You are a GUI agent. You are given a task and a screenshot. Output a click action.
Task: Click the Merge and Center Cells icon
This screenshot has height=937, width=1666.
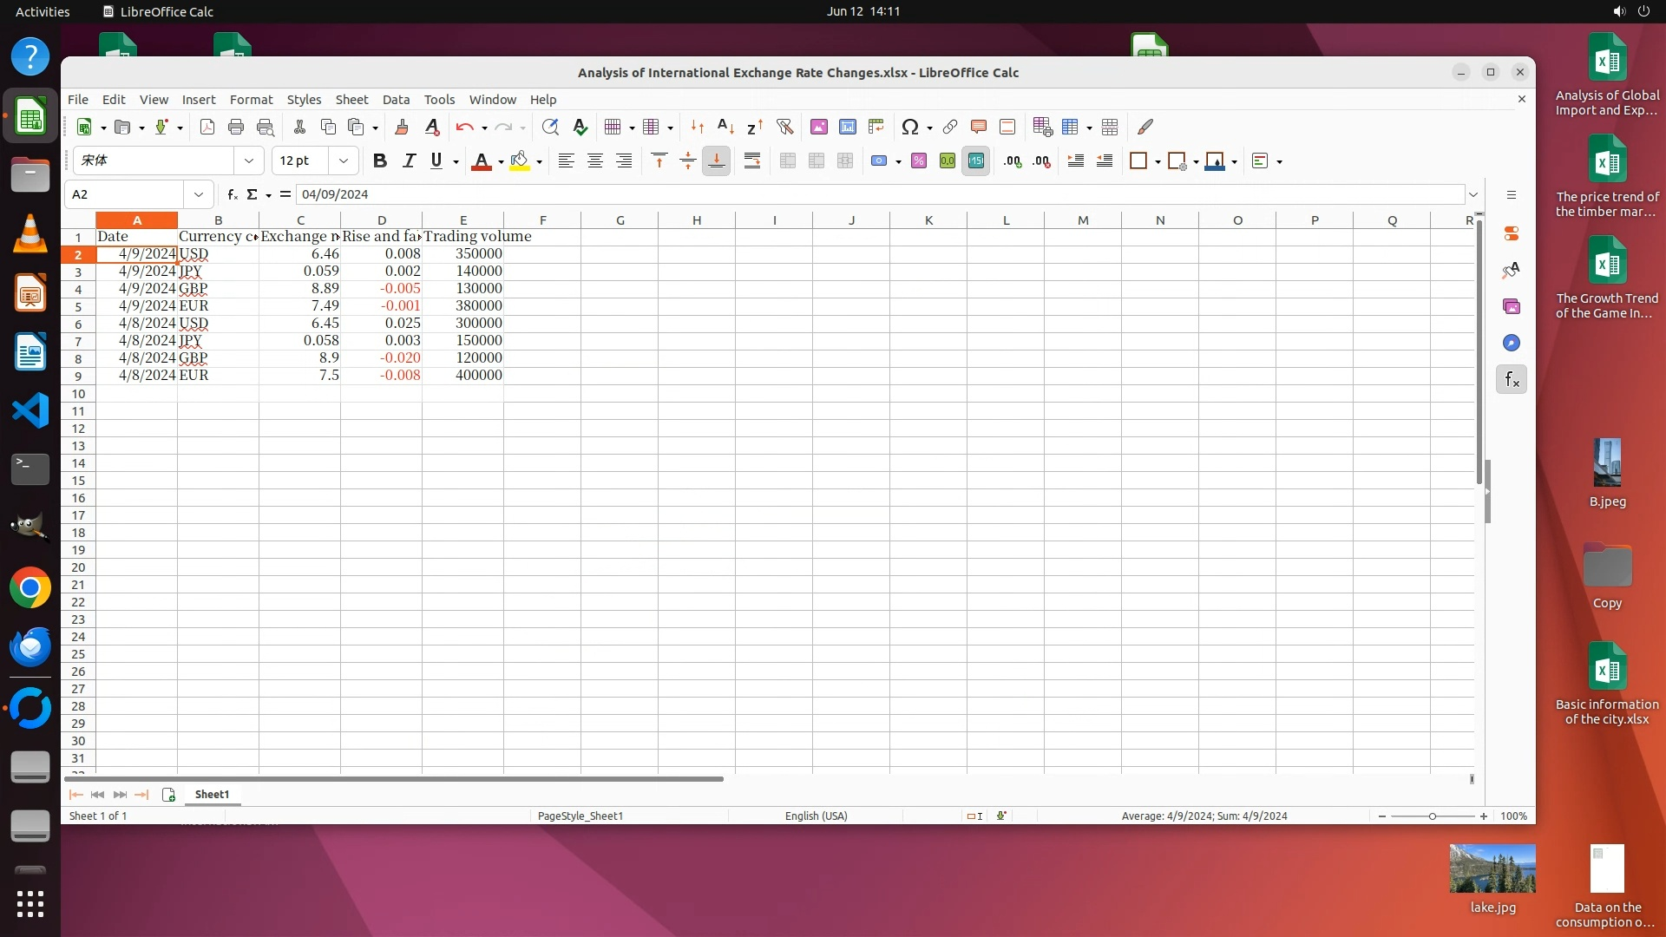click(787, 161)
